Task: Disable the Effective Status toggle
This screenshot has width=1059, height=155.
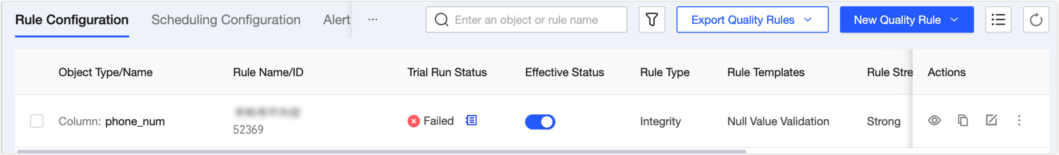Action: coord(540,122)
